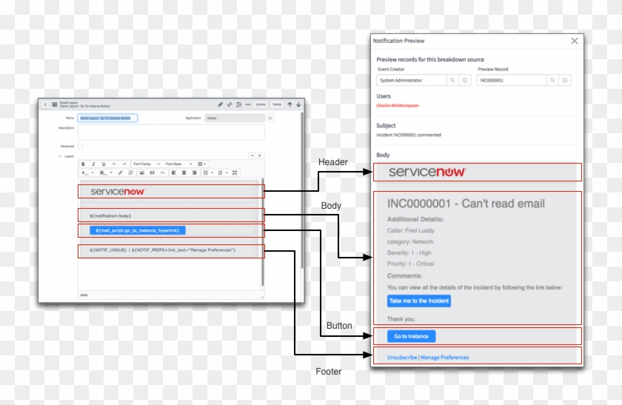This screenshot has height=405, width=622.
Task: Click the Go to Instance button
Action: pyautogui.click(x=412, y=336)
